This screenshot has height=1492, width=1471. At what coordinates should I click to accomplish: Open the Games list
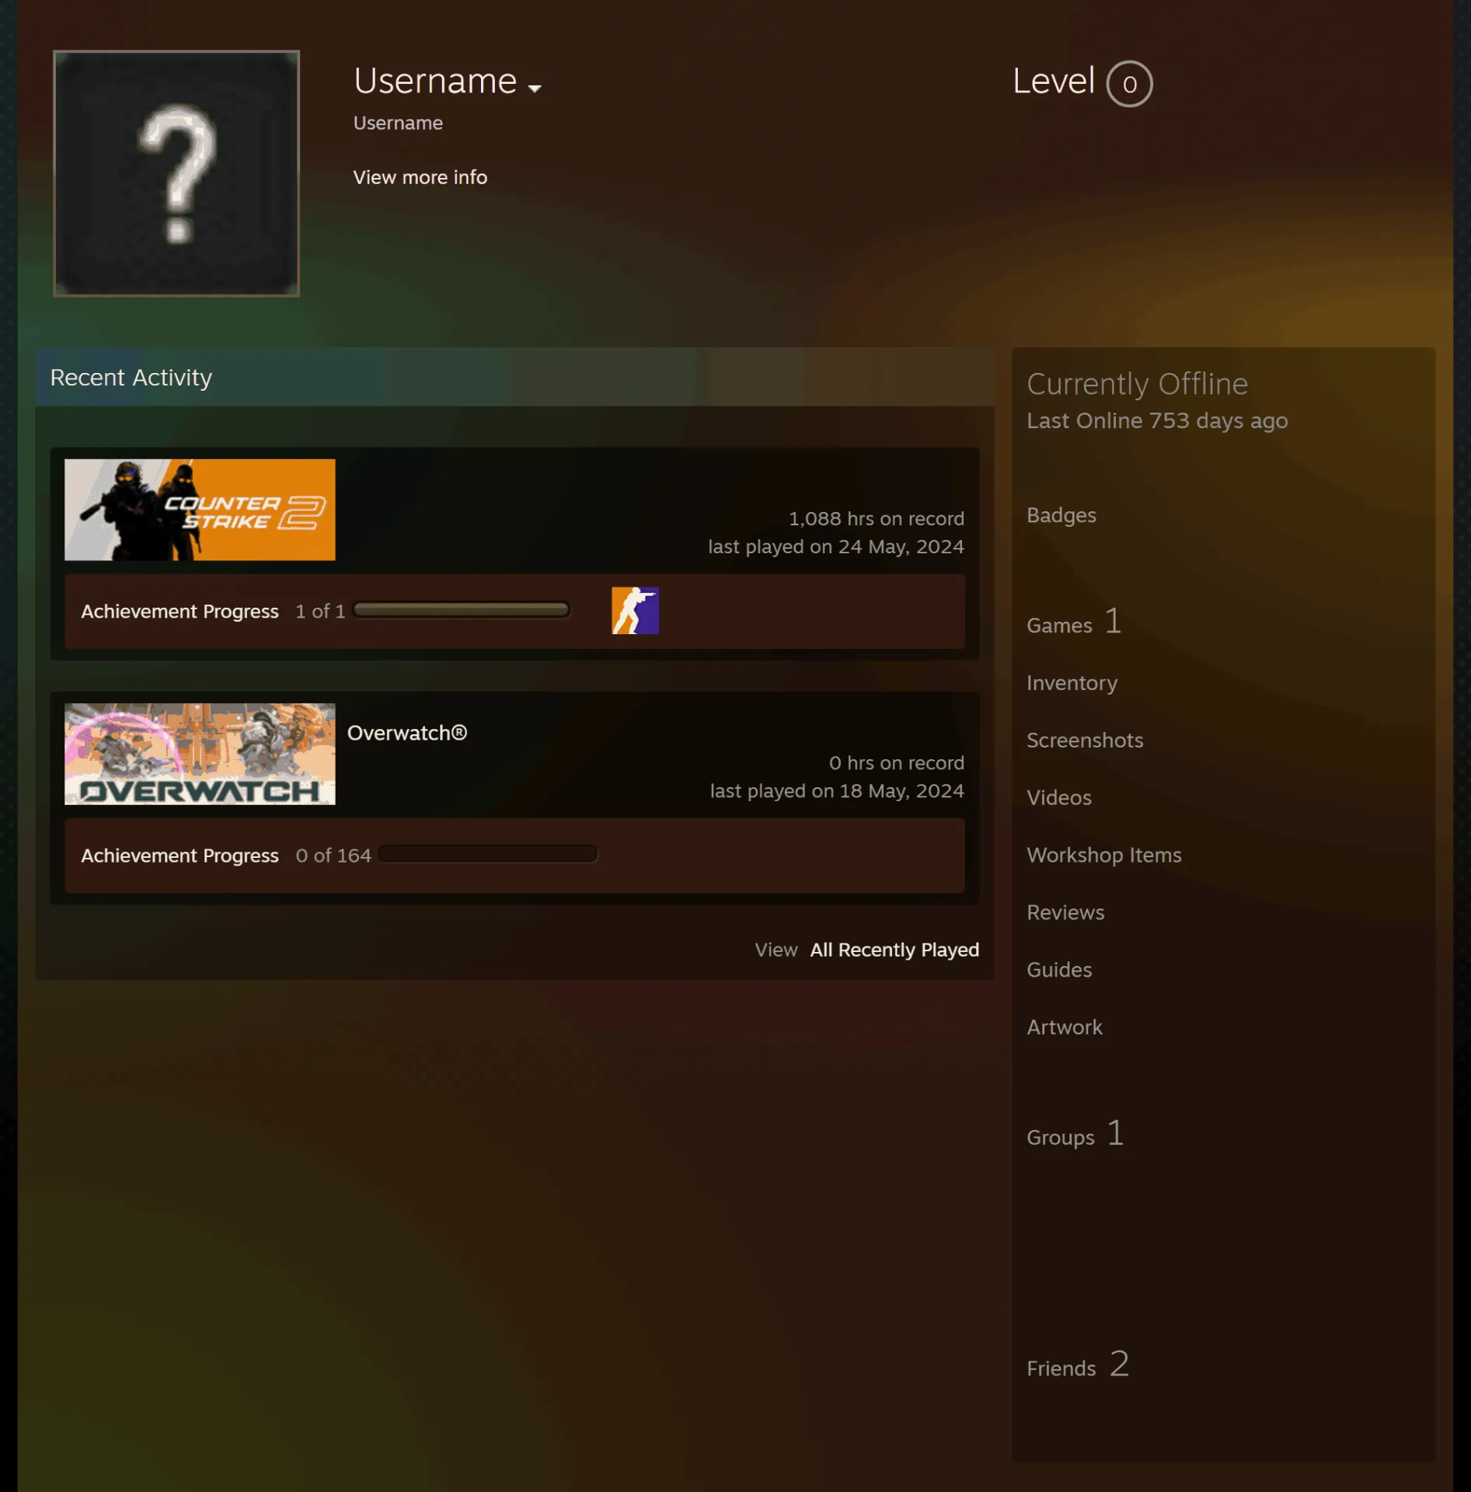pos(1073,622)
